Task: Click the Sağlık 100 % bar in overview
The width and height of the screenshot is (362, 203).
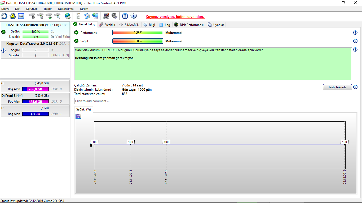Action: pos(138,41)
